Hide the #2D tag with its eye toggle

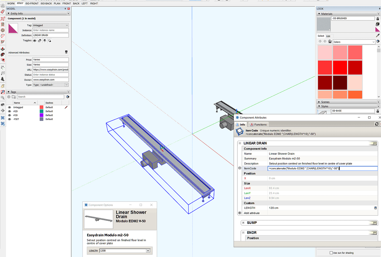pos(9,111)
